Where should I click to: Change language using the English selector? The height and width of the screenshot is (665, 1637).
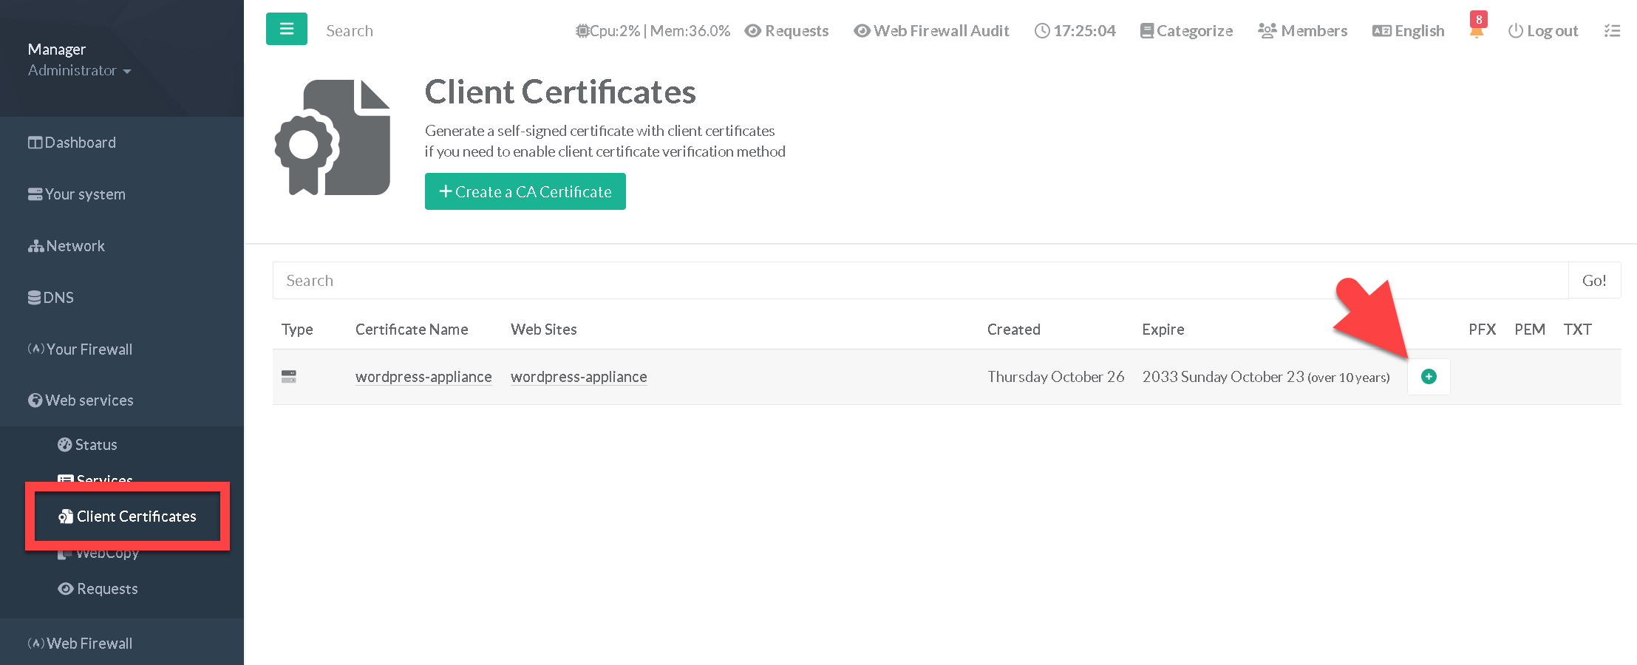point(1409,31)
